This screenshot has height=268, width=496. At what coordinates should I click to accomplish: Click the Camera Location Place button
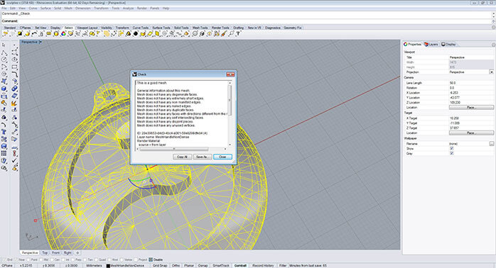tap(471, 107)
